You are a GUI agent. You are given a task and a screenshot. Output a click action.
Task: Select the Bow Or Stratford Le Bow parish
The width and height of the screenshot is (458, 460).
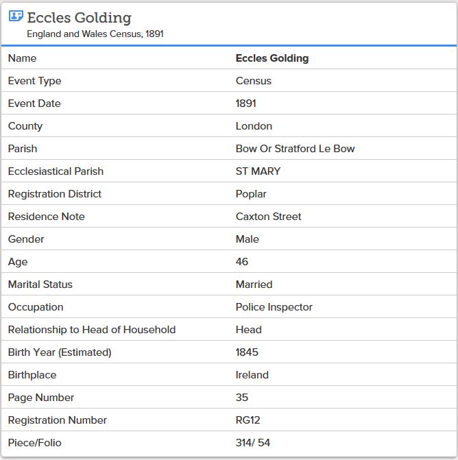click(295, 149)
